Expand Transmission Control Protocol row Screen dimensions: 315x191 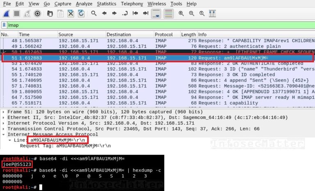pos(4,129)
